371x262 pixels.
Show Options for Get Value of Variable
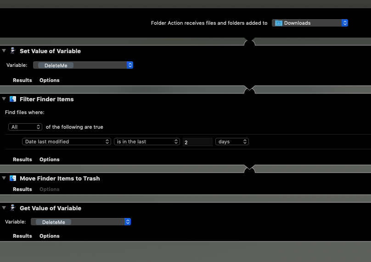pos(50,236)
